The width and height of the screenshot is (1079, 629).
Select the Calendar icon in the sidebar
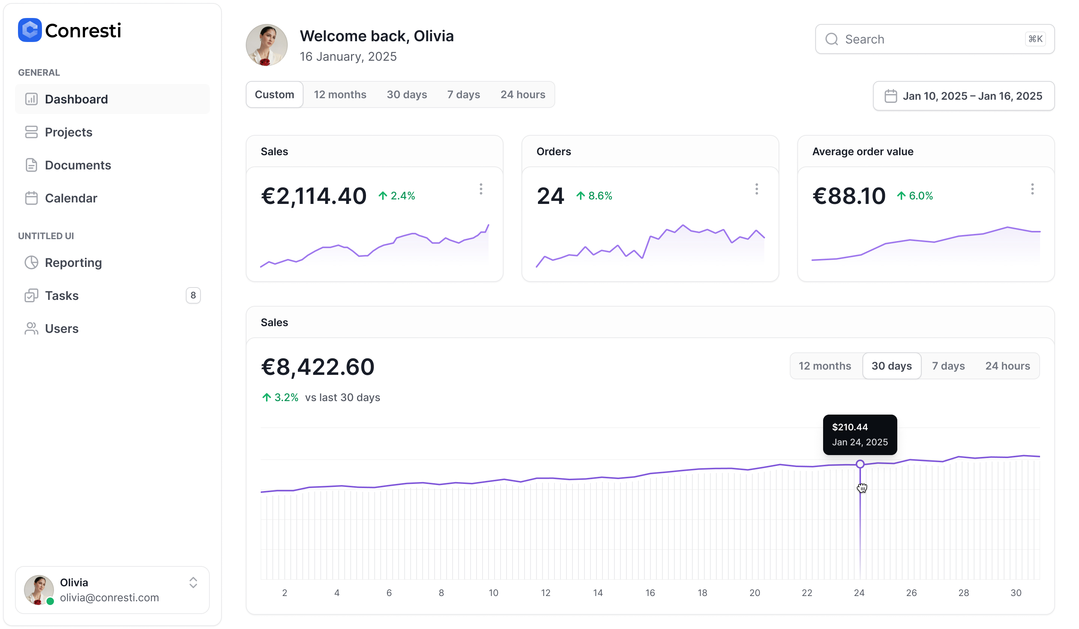31,198
